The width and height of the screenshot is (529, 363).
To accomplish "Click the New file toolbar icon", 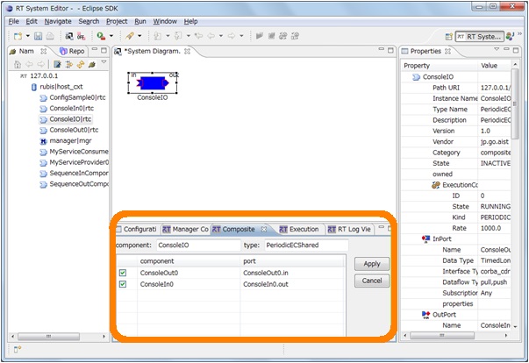I will pyautogui.click(x=18, y=36).
